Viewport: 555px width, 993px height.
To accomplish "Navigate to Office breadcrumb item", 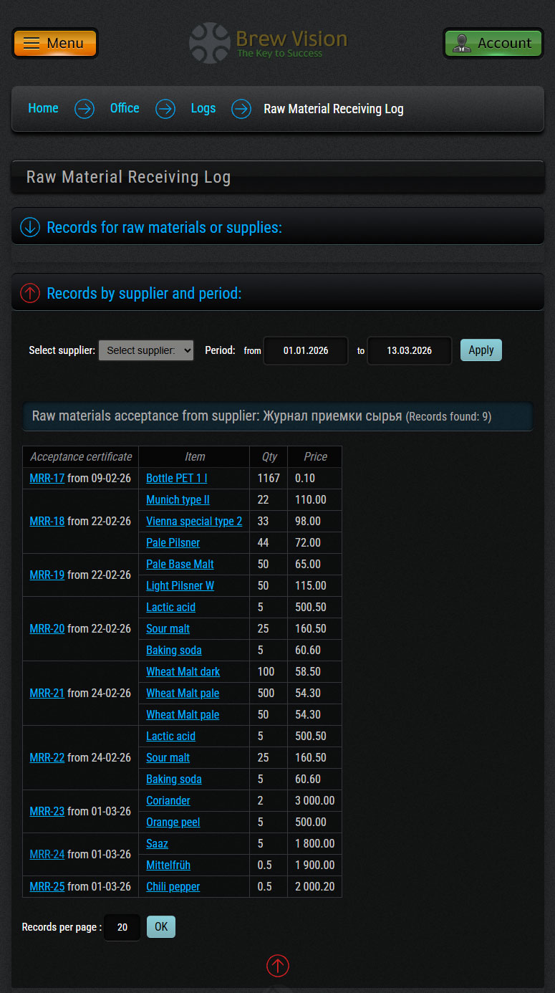I will 125,108.
